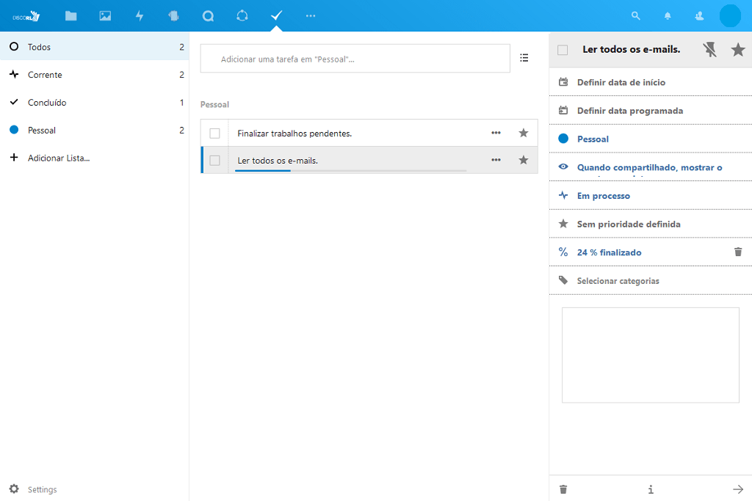752x501 pixels.
Task: Click 'Definir data de início' option
Action: (621, 82)
